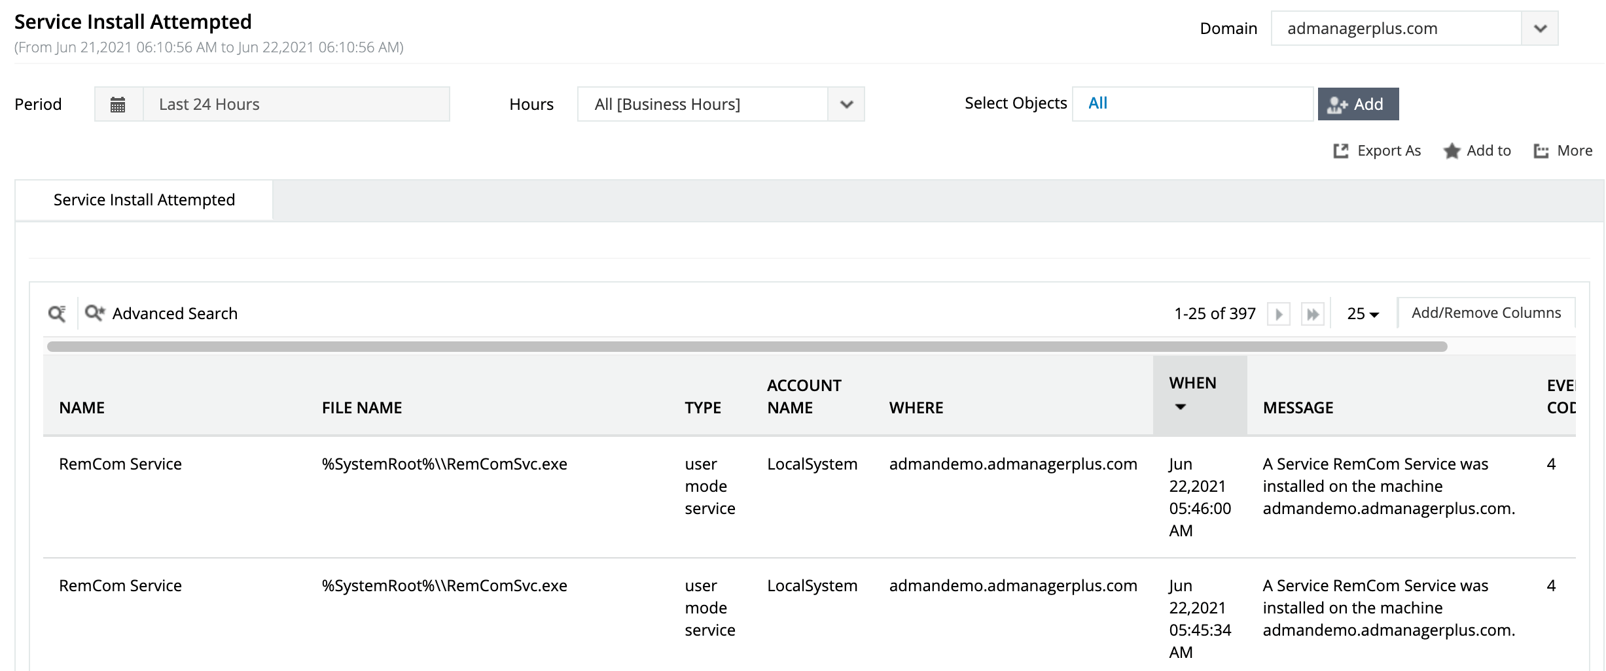Click the All link in Select Objects
This screenshot has height=671, width=1606.
point(1097,103)
